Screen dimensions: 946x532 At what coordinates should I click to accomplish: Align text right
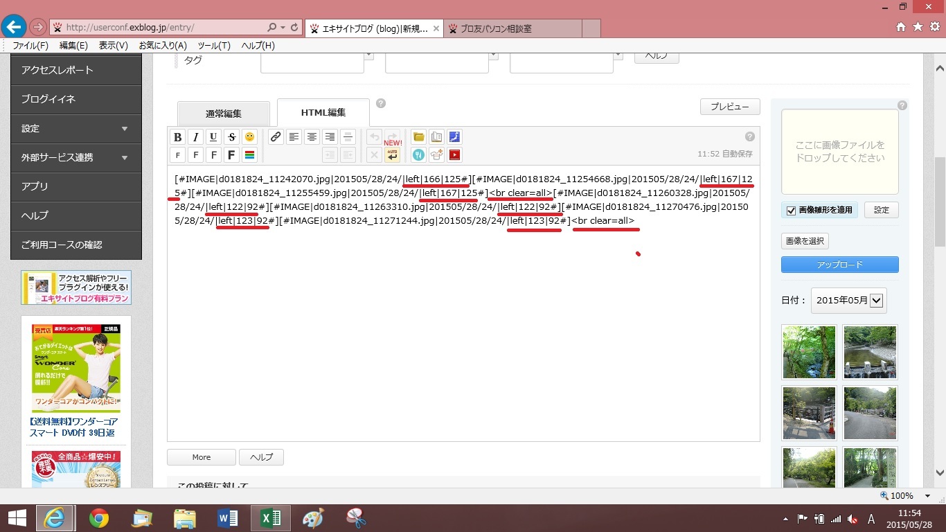pos(330,137)
